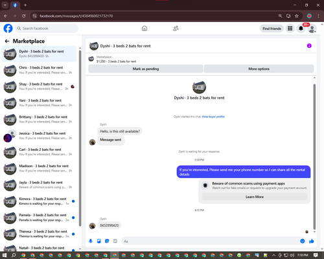This screenshot has height=259, width=324.
Task: Open the Brittany conversation
Action: [39, 119]
